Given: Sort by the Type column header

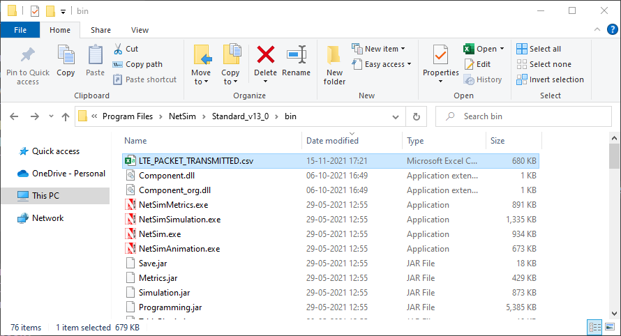Looking at the screenshot, I should click(444, 141).
